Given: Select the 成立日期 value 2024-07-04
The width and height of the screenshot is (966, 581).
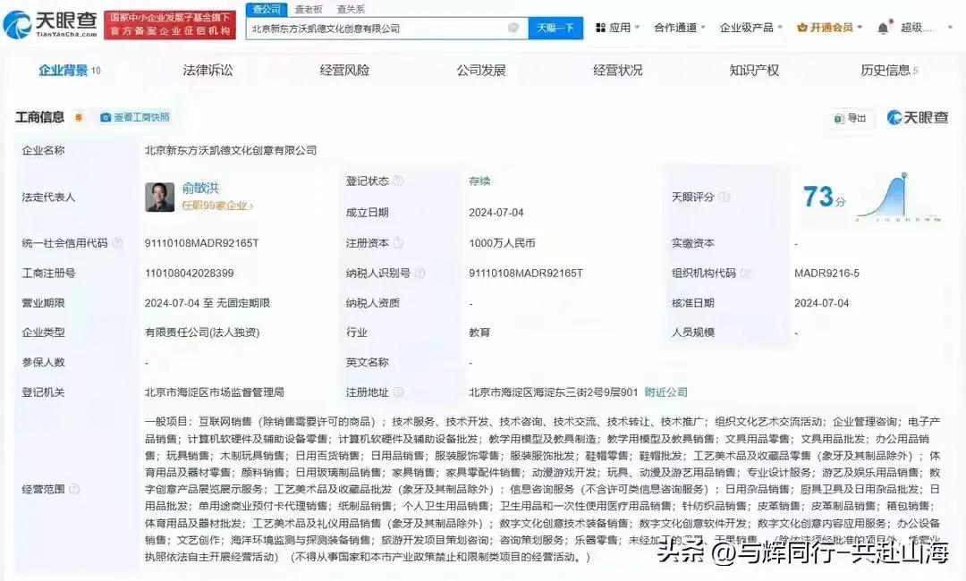Looking at the screenshot, I should [496, 213].
